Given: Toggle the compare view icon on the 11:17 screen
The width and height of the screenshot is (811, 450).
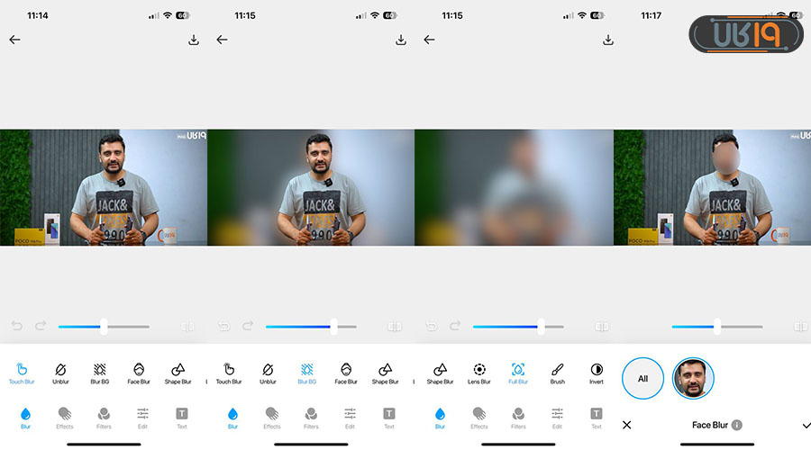Looking at the screenshot, I should tap(801, 327).
